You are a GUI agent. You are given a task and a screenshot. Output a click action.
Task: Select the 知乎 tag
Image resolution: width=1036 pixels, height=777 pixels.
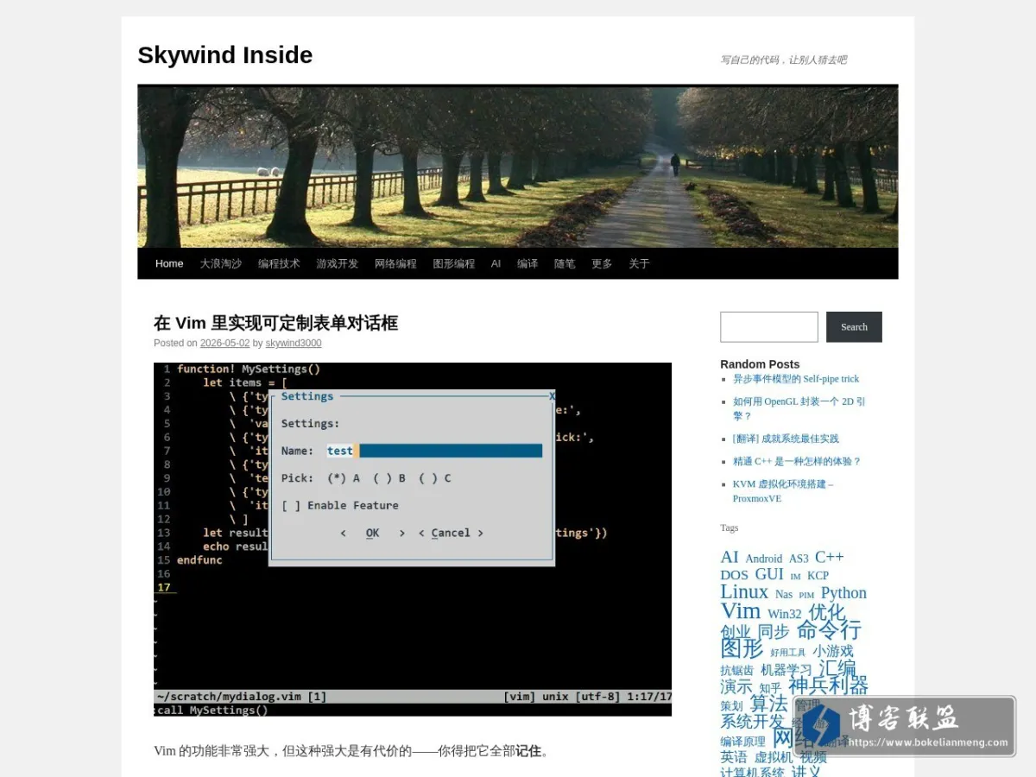click(x=770, y=689)
